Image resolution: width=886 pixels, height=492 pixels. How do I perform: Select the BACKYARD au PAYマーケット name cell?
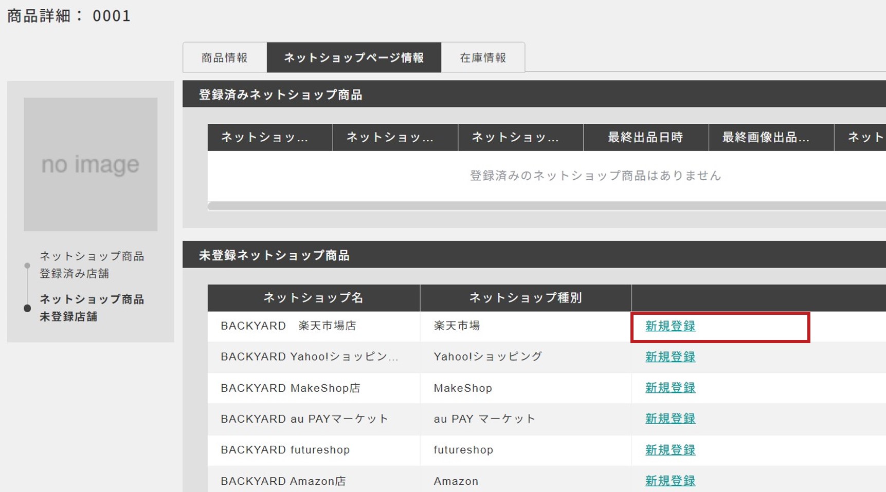click(x=314, y=419)
